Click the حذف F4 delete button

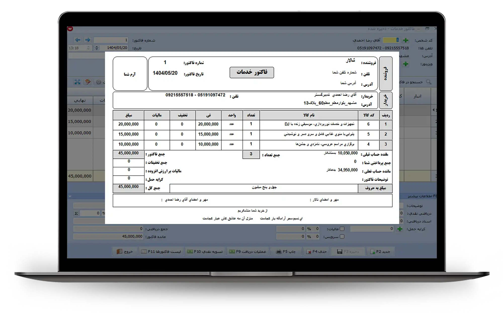316,252
